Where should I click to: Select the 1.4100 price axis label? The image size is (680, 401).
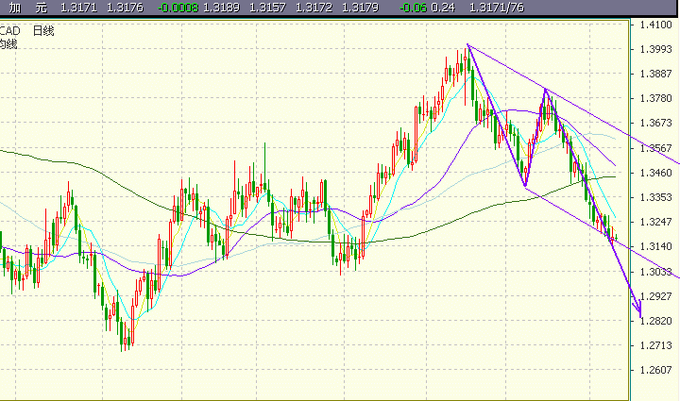coord(655,25)
